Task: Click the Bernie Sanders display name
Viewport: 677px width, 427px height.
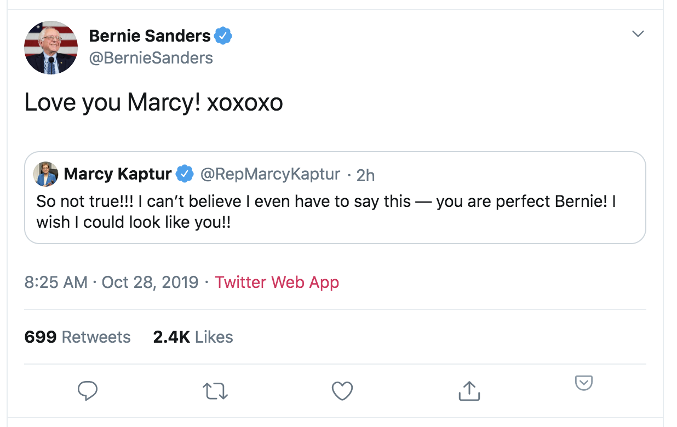Action: coord(150,36)
